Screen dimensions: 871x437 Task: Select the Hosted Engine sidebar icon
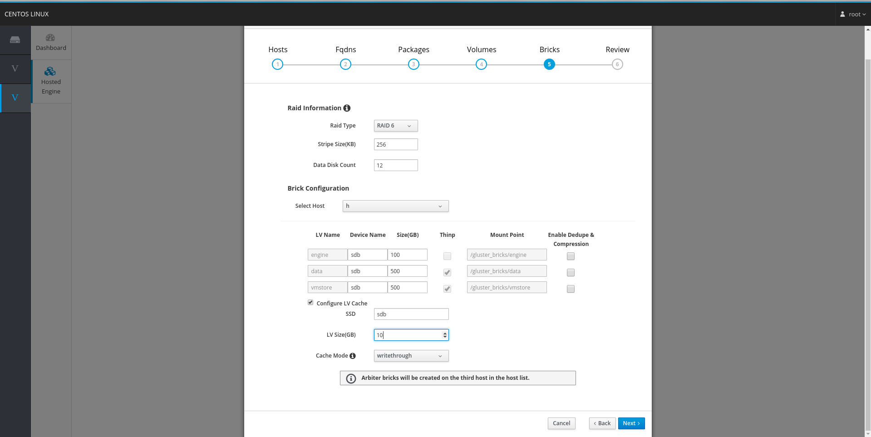click(x=51, y=80)
